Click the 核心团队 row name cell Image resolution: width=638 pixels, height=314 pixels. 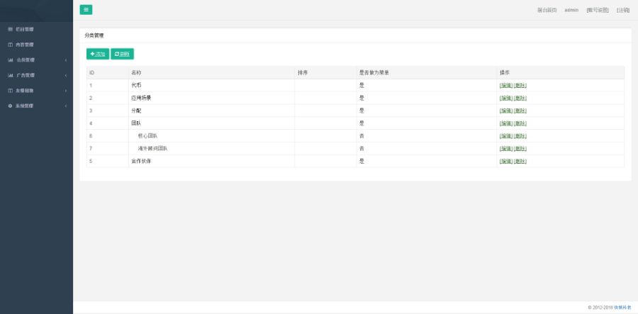(x=148, y=136)
